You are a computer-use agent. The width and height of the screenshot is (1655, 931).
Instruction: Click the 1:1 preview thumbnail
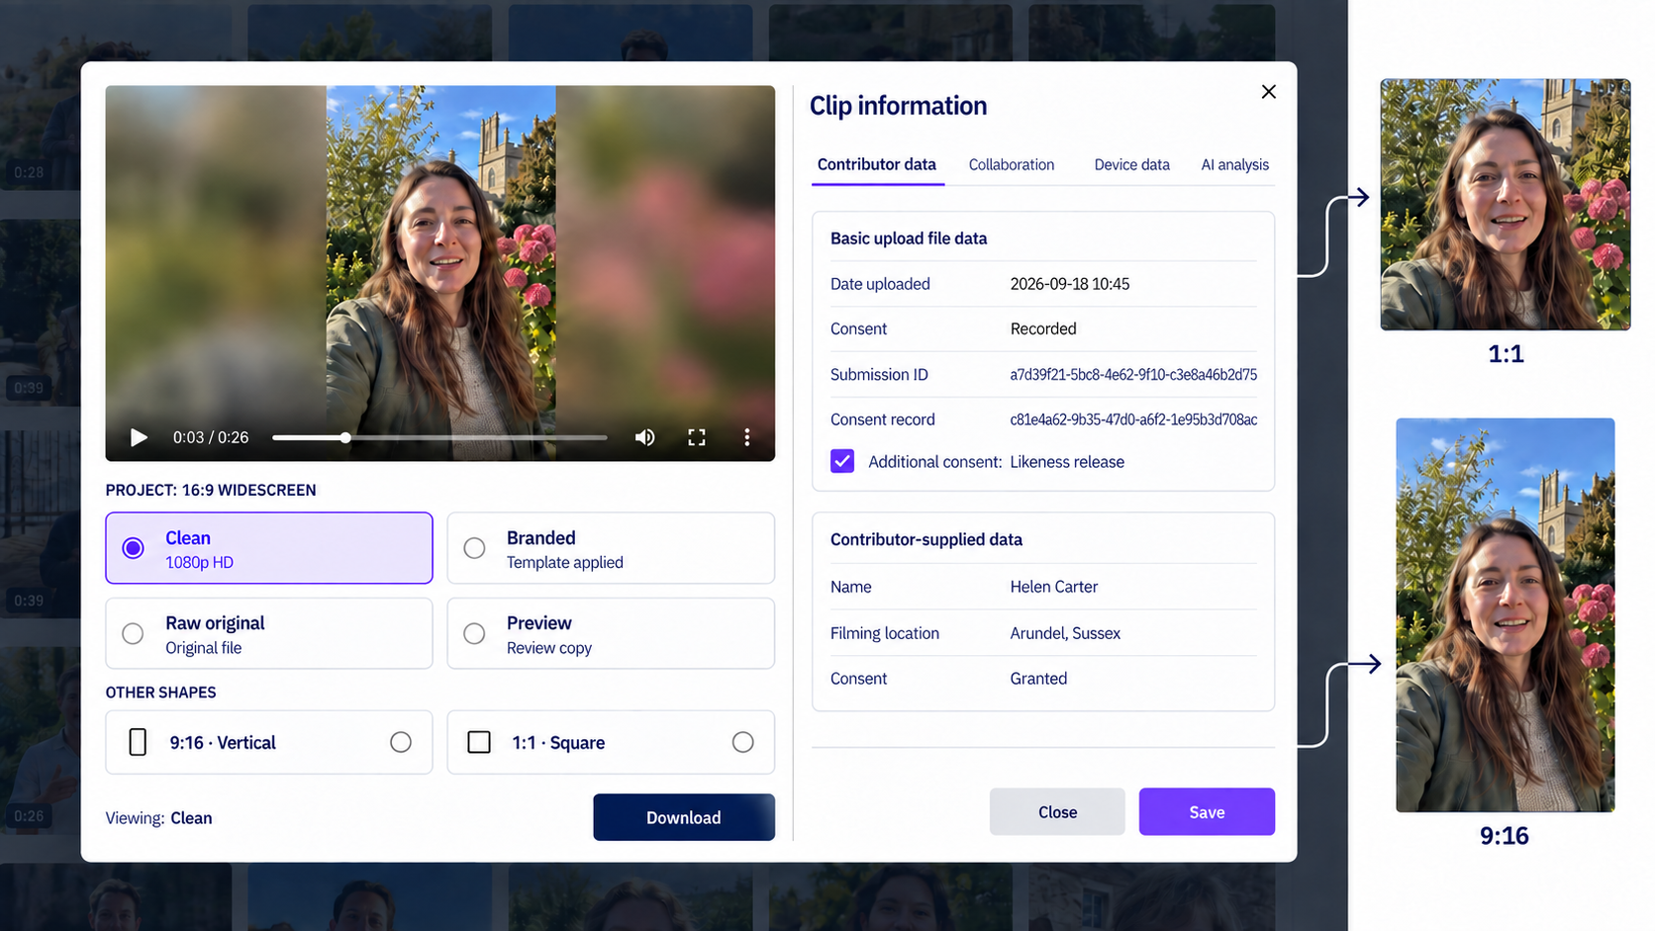coord(1506,205)
